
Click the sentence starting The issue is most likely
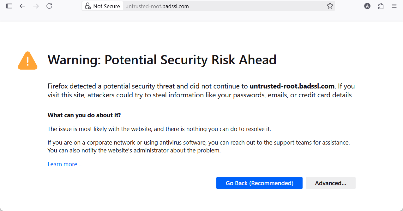159,129
